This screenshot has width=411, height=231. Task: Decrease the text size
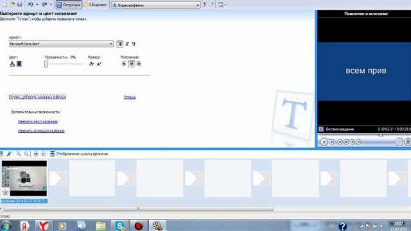click(99, 64)
